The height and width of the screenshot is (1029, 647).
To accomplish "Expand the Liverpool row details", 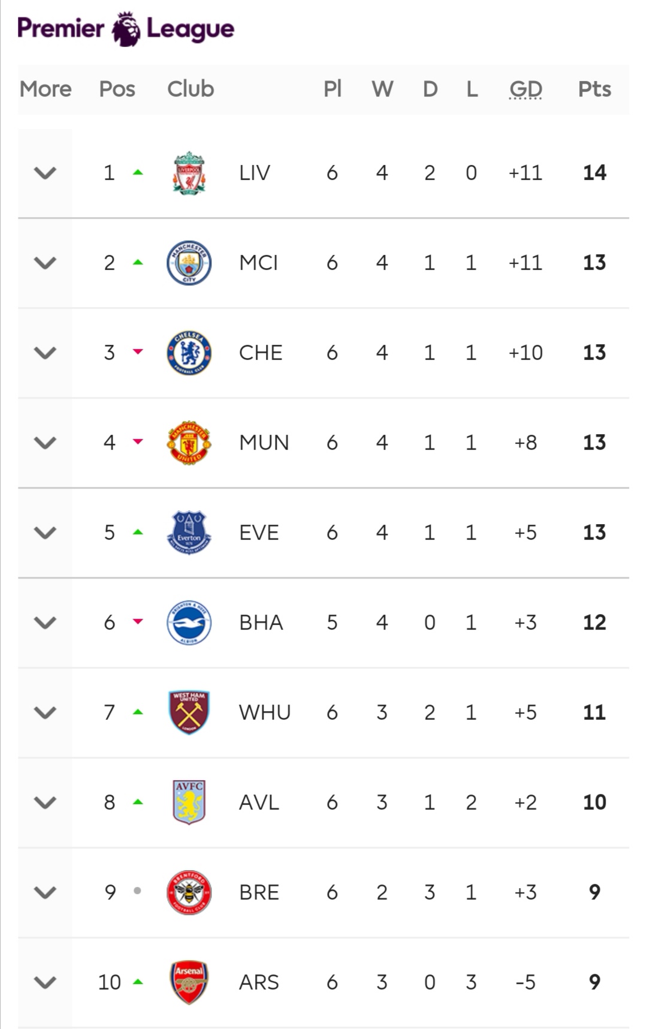I will (x=45, y=173).
